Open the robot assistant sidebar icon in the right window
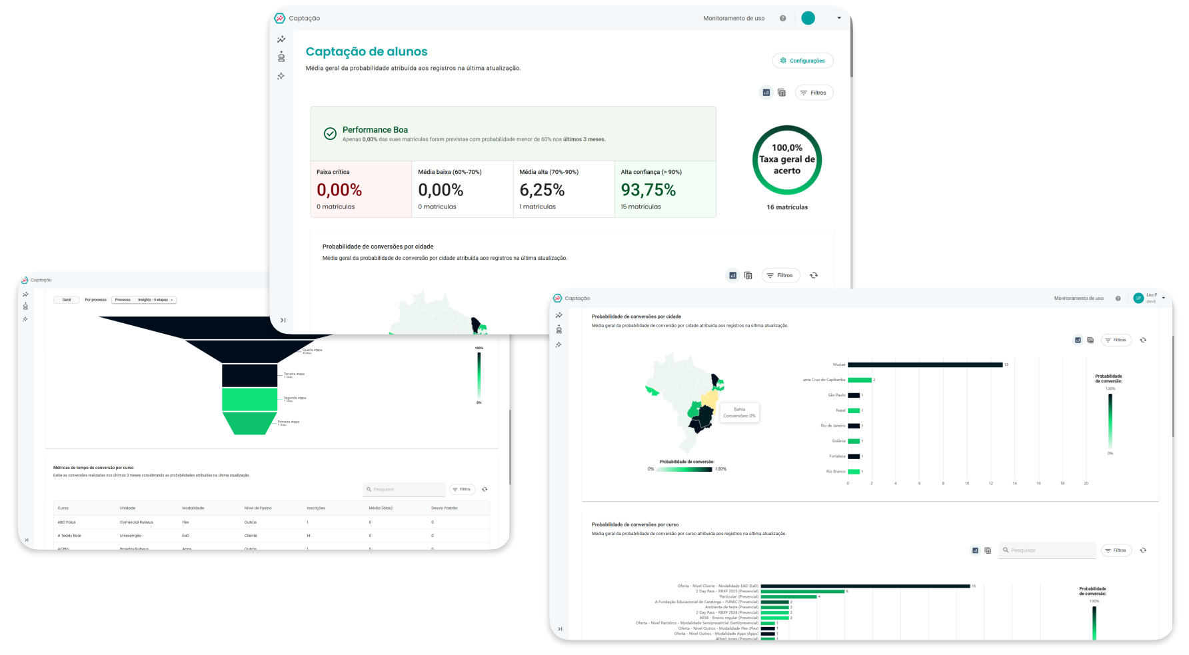The width and height of the screenshot is (1189, 655). (559, 329)
